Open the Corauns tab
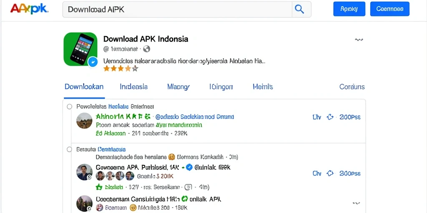Image resolution: width=427 pixels, height=213 pixels. [x=352, y=87]
